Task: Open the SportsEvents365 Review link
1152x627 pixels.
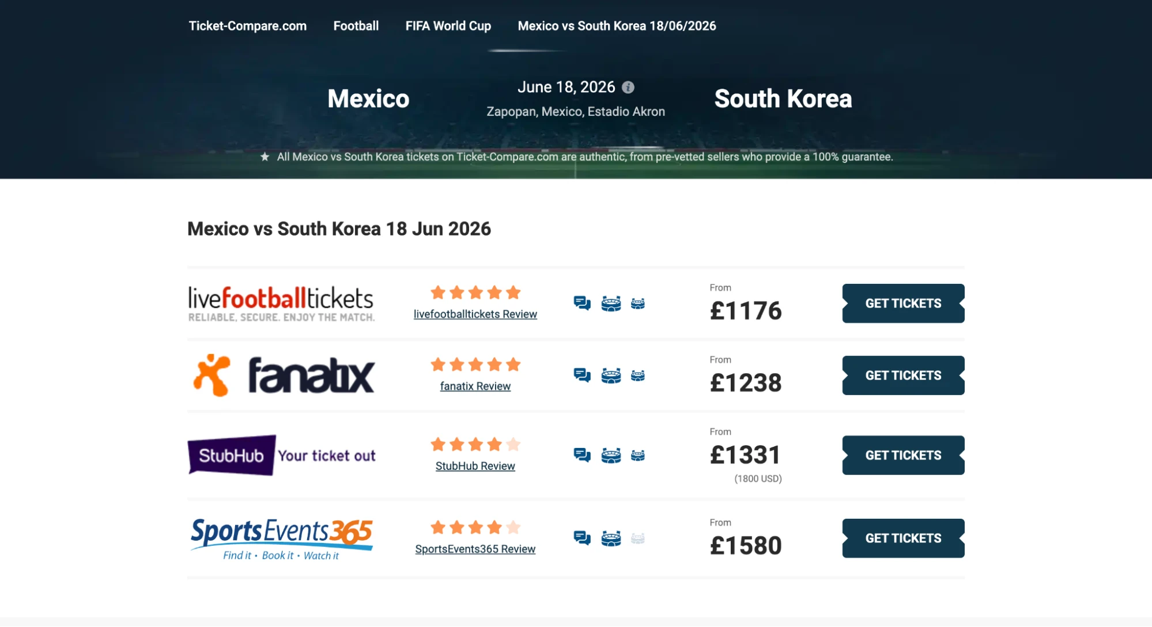Action: coord(475,549)
